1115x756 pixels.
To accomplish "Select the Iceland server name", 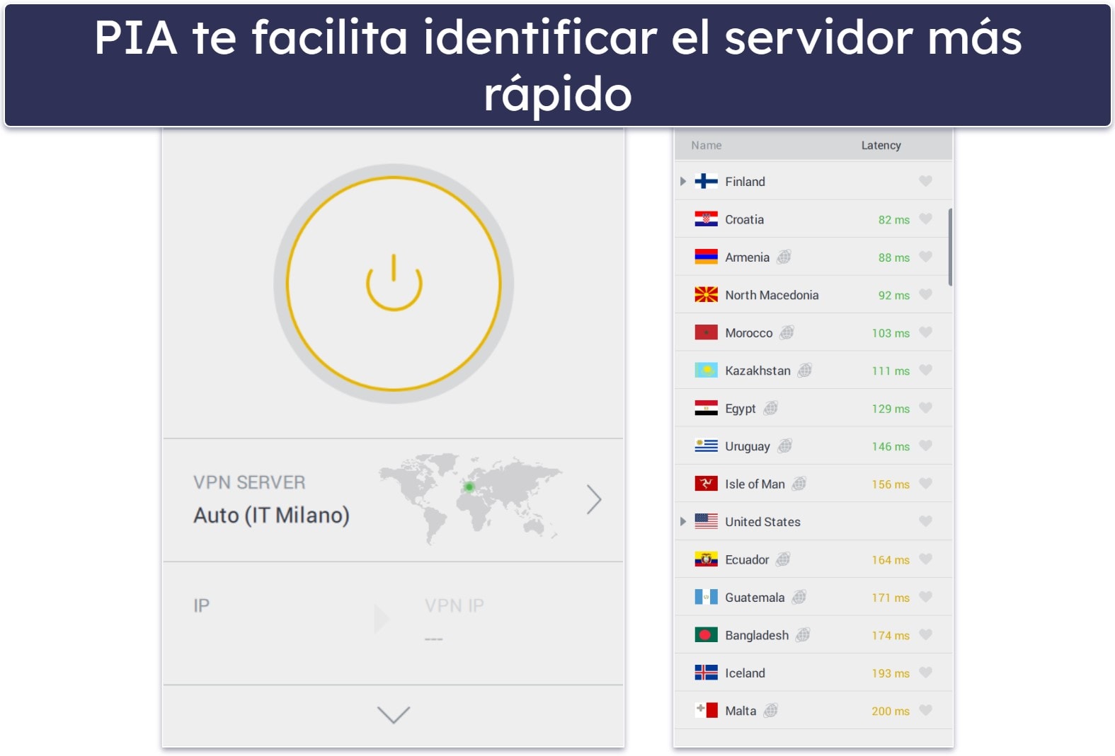I will (x=745, y=673).
